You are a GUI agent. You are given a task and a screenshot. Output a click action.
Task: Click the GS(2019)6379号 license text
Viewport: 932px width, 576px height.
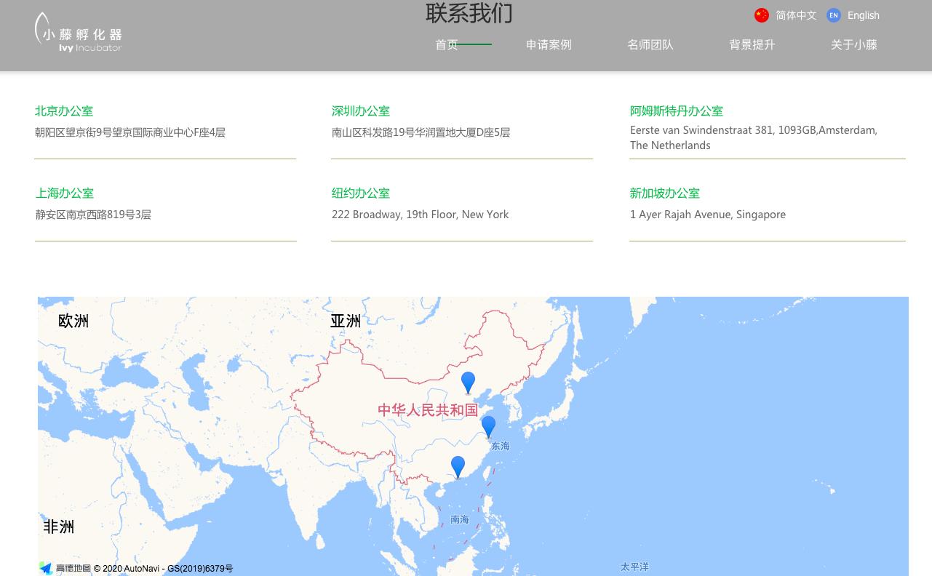tap(199, 568)
